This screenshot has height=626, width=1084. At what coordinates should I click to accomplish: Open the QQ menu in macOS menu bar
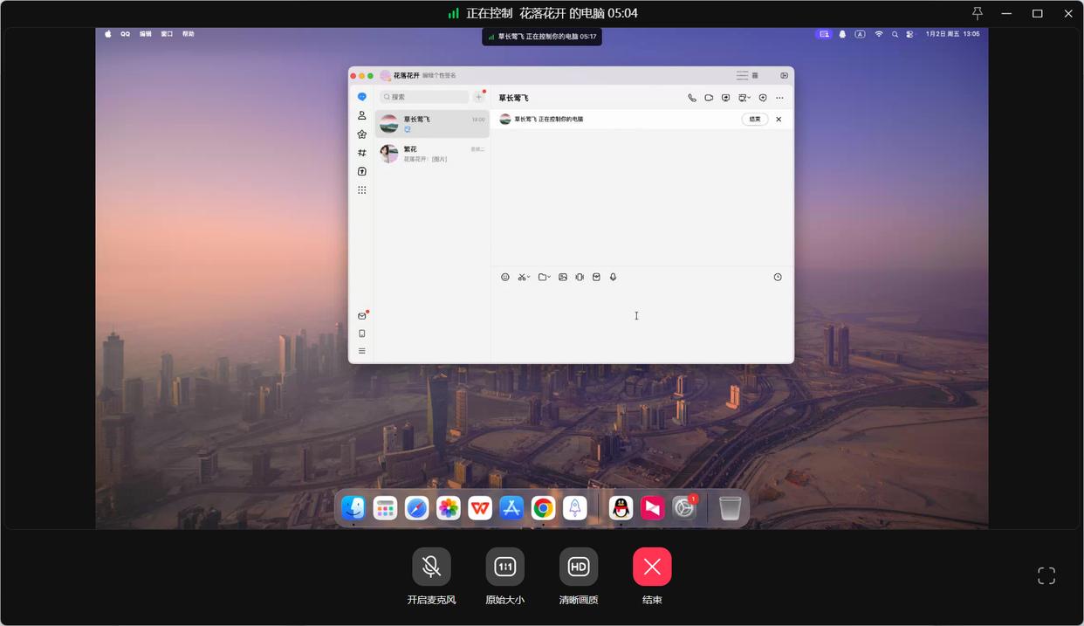click(125, 34)
